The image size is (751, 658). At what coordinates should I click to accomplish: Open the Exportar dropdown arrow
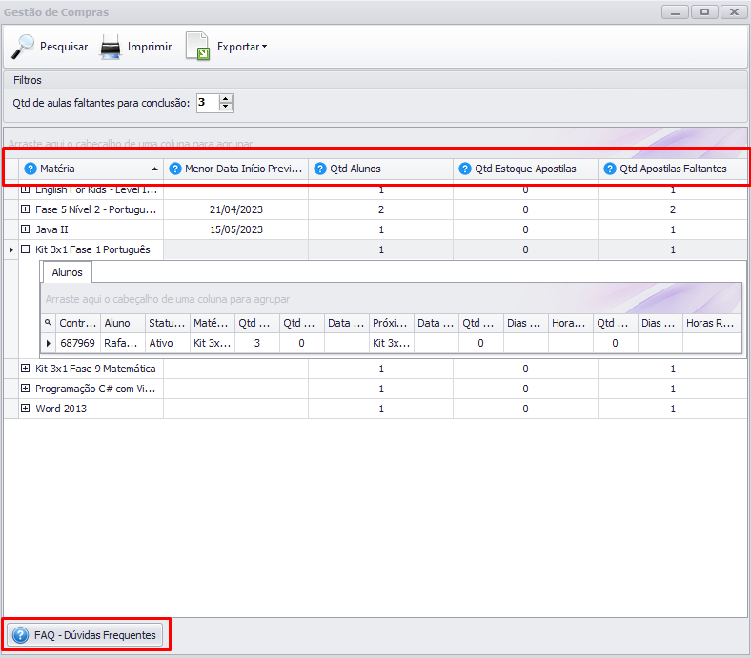[264, 47]
